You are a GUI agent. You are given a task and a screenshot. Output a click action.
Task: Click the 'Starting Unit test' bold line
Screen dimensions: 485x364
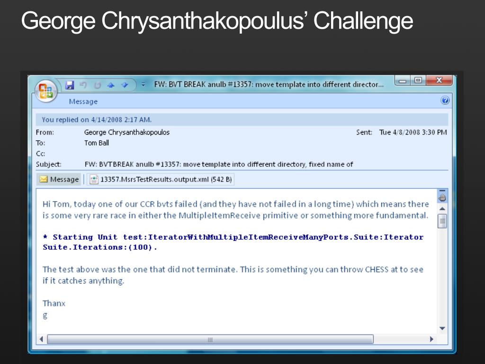(233, 242)
